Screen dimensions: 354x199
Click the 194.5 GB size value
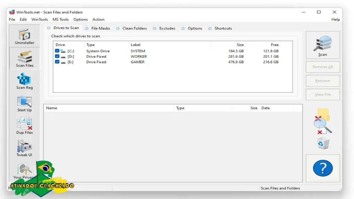point(236,51)
